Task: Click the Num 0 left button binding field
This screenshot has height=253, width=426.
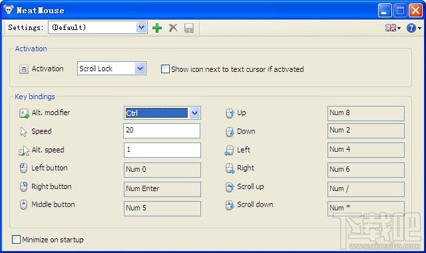Action: [162, 170]
